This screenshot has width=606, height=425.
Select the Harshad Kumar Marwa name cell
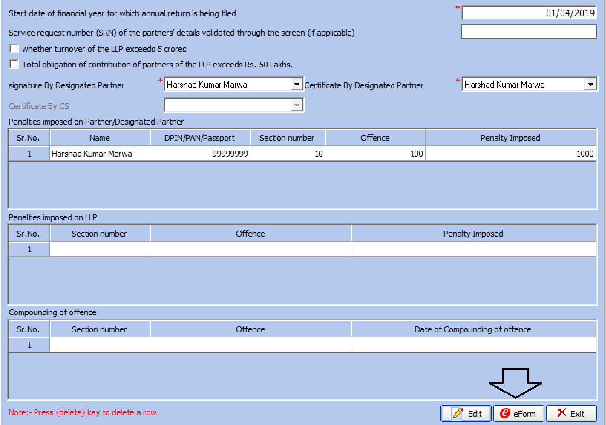click(x=100, y=154)
